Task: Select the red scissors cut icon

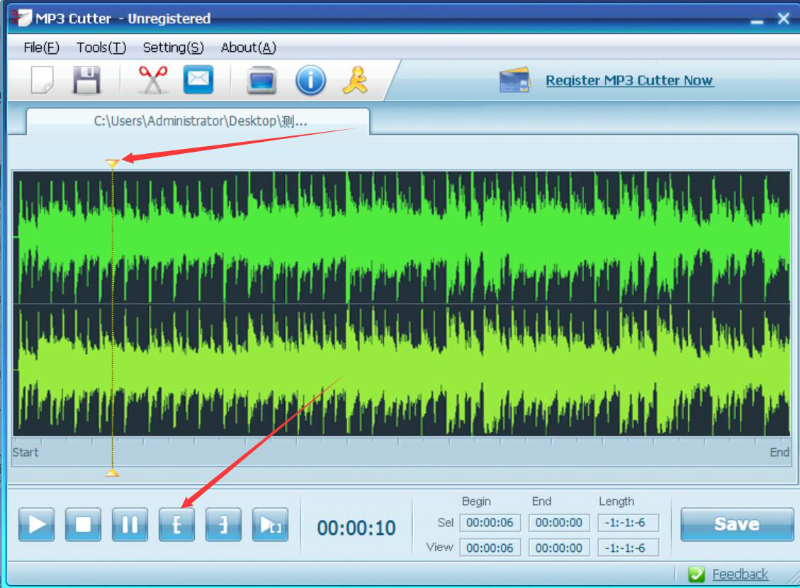Action: (153, 79)
